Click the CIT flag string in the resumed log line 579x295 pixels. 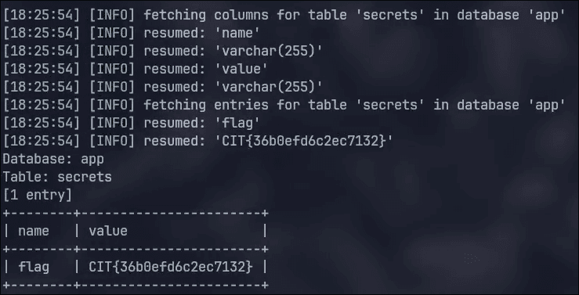(303, 141)
